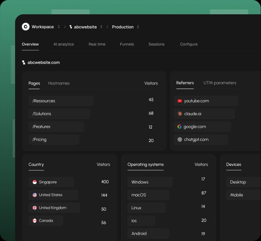Select the /Features page row
The image size is (261, 241).
(x=56, y=127)
